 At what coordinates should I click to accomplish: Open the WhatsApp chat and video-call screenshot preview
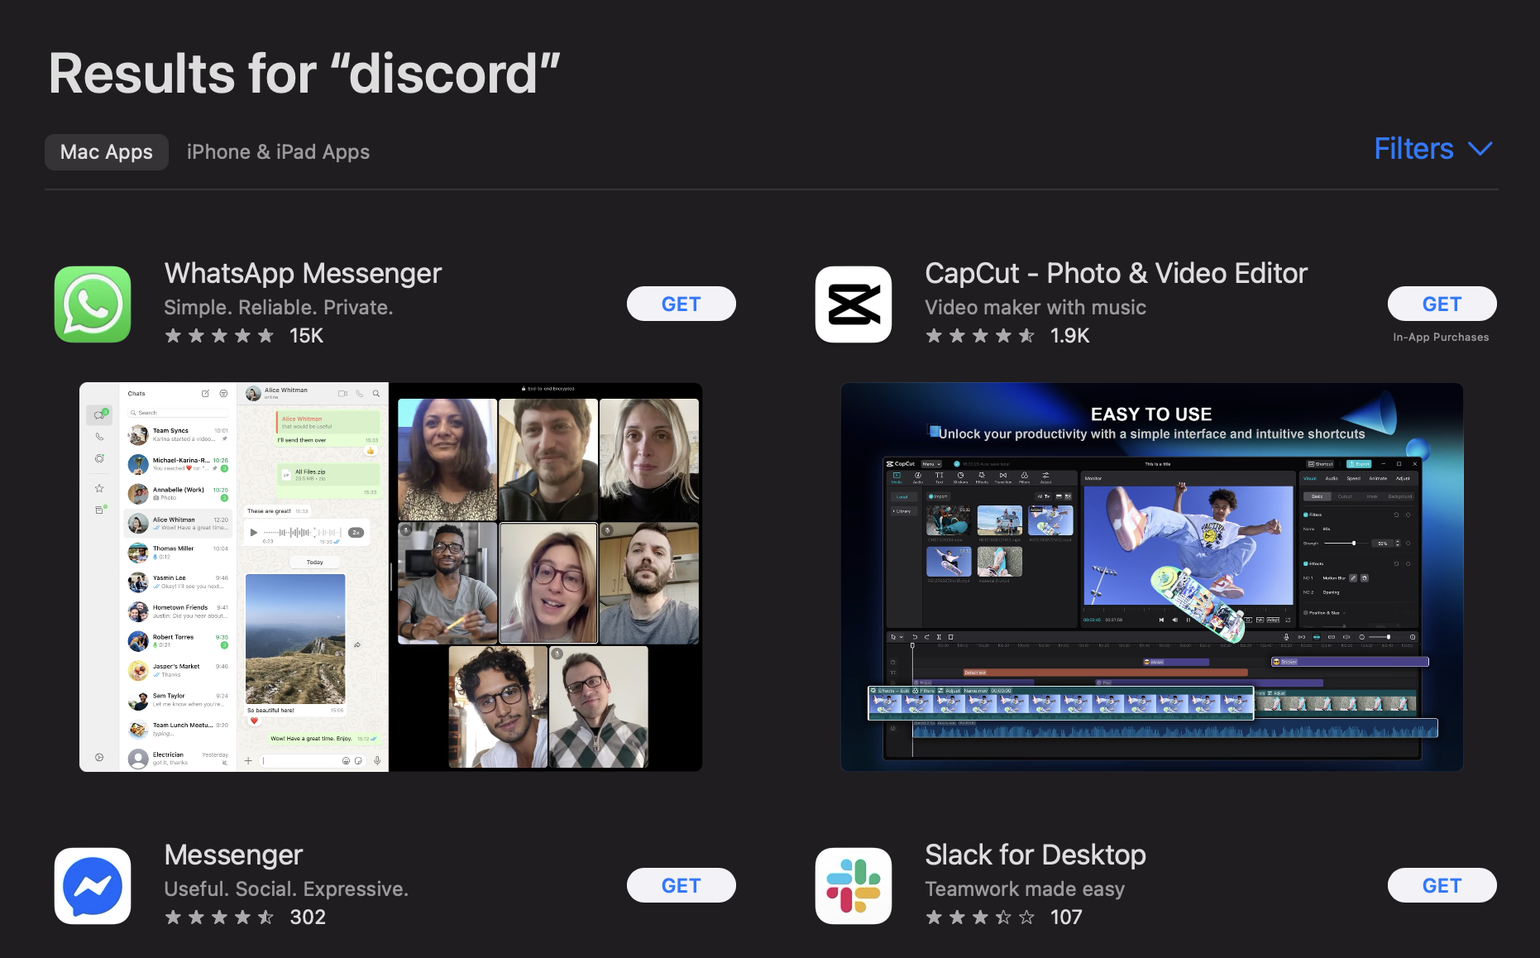coord(390,577)
